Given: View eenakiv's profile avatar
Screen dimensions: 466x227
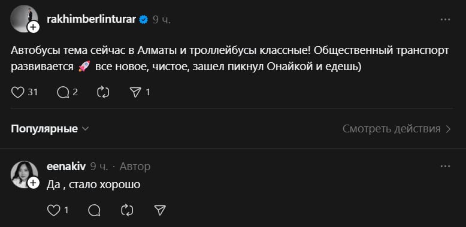Looking at the screenshot, I should 24,174.
